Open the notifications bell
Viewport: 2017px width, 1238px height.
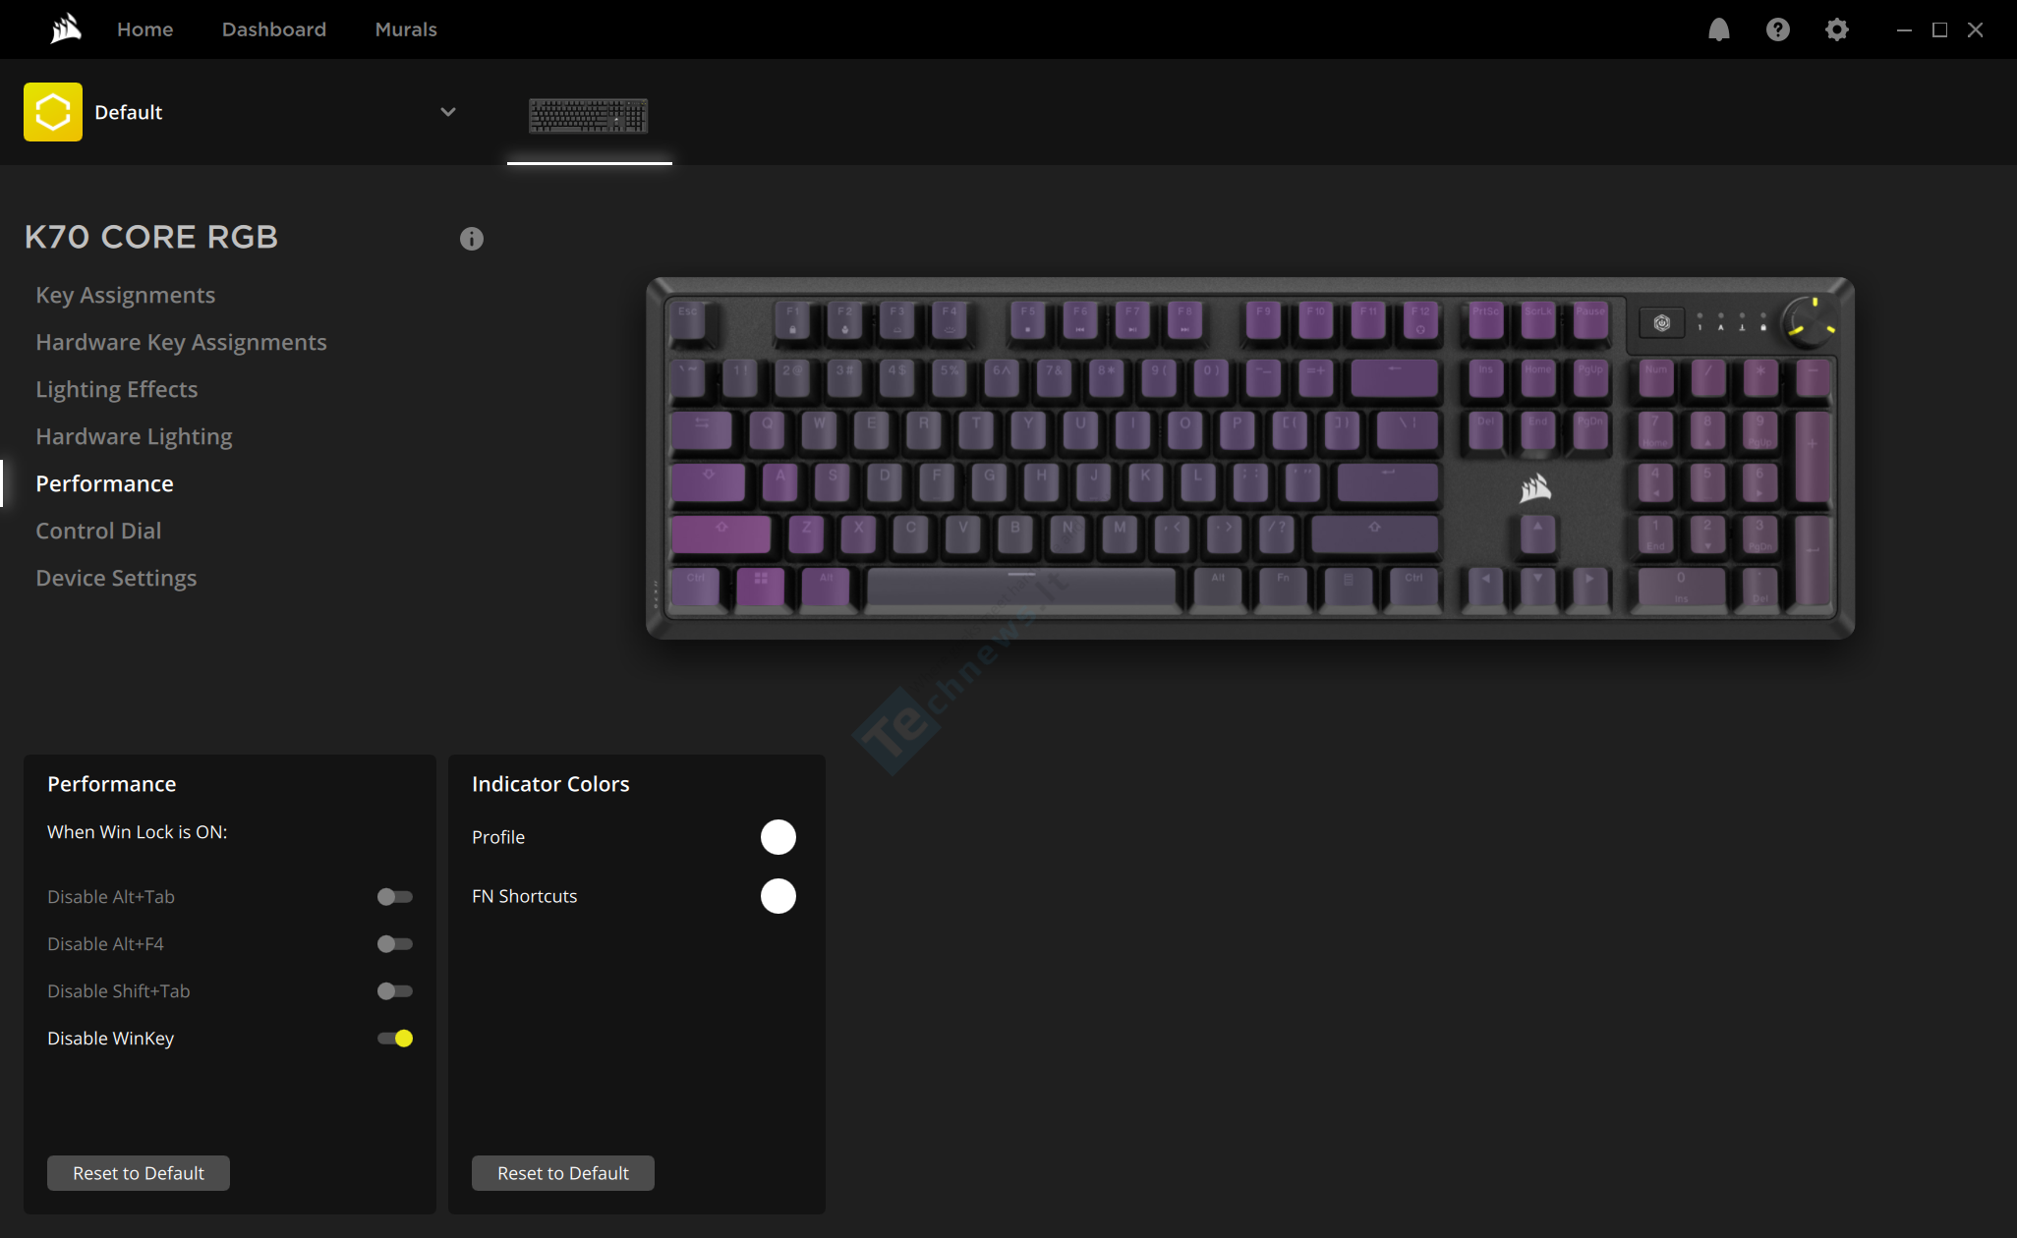[x=1718, y=29]
